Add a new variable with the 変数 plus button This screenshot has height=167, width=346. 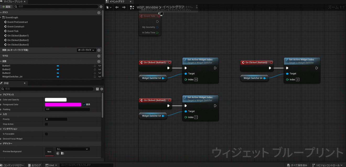point(99,61)
